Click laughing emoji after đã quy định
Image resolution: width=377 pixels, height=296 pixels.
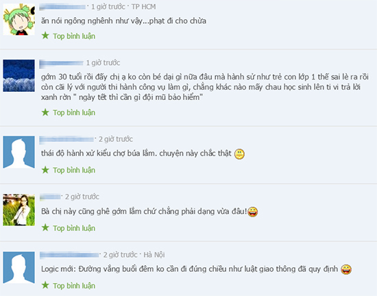pos(346,269)
